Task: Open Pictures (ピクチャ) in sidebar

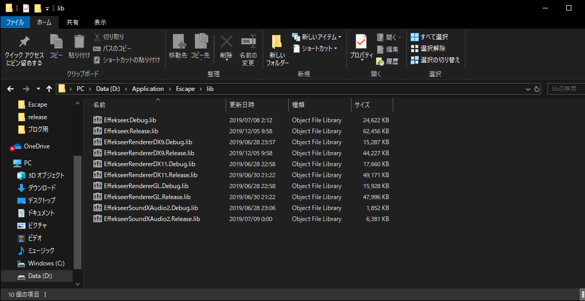Action: tap(32, 226)
